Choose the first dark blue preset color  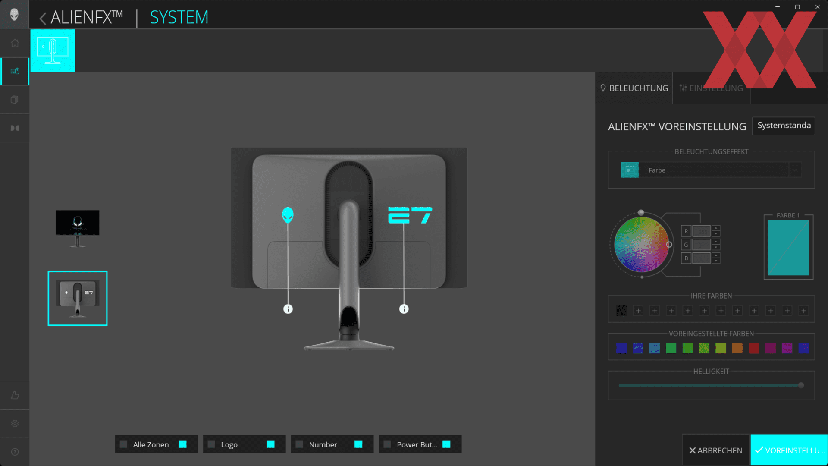coord(621,348)
